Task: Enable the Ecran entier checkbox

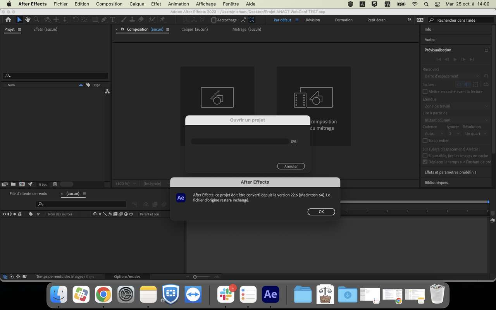Action: [x=425, y=141]
